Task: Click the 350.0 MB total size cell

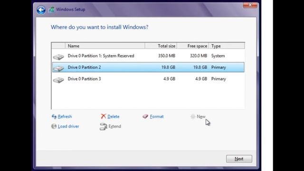Action: coord(167,56)
